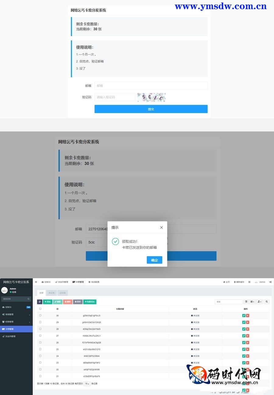The image size is (274, 395).
Task: Click the fullscreen icon in the admin header
Action: point(249,282)
